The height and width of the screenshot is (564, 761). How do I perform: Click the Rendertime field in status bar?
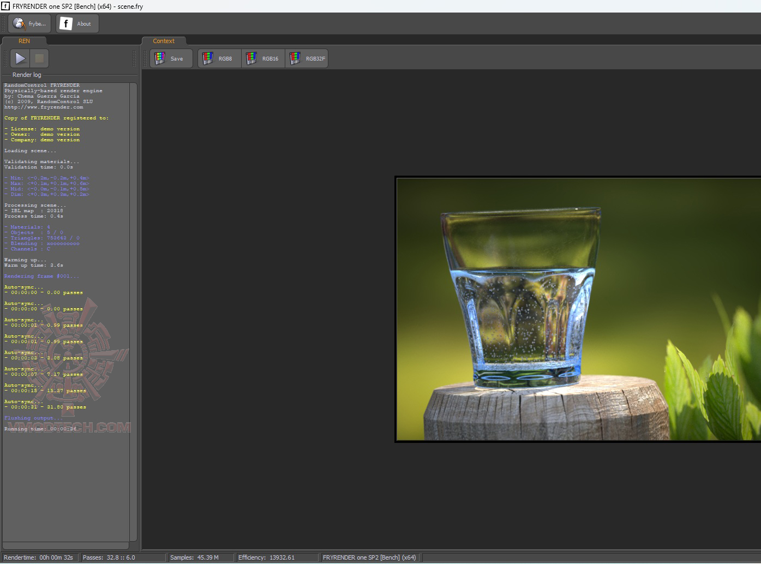[x=39, y=557]
